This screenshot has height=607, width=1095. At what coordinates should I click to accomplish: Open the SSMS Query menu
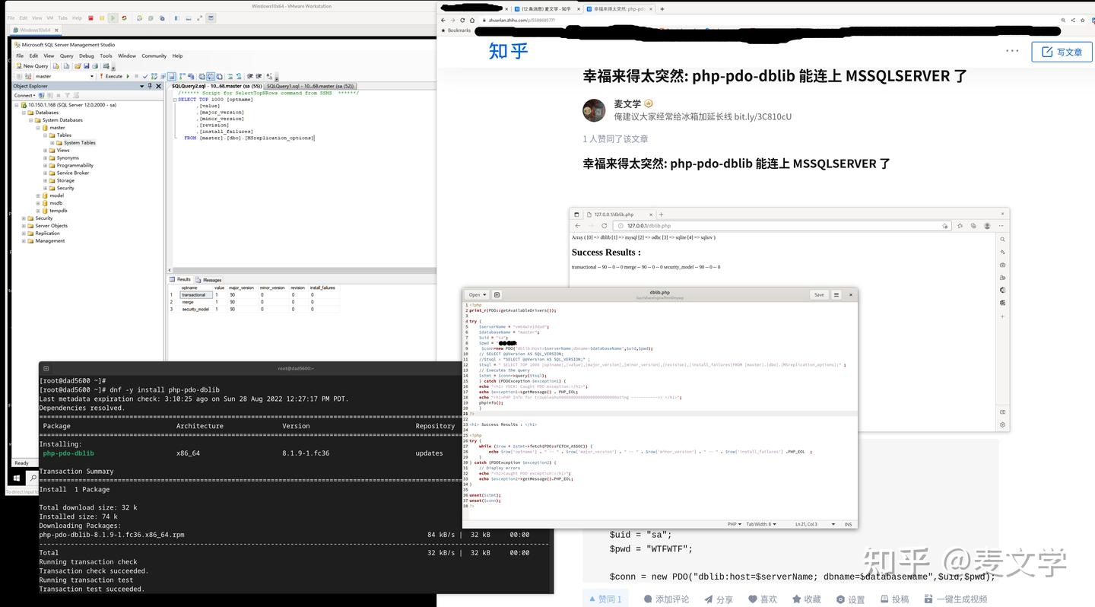click(67, 56)
